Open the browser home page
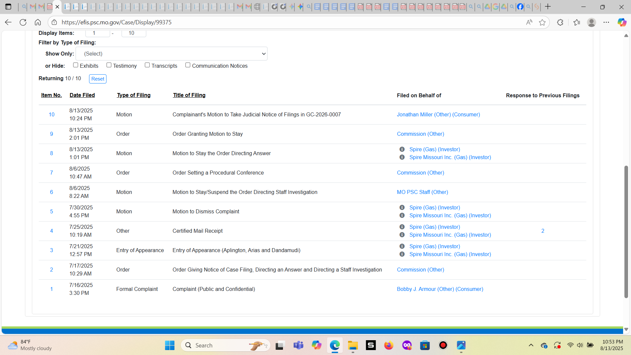This screenshot has width=631, height=355. (38, 22)
